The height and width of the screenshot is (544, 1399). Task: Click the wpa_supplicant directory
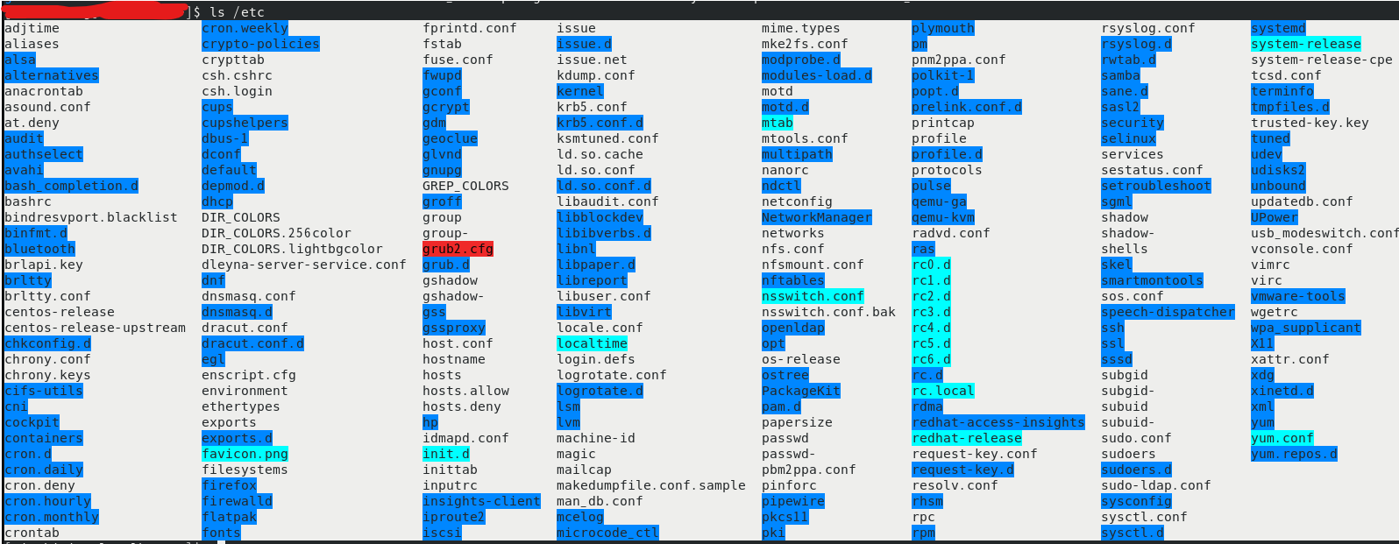(x=1306, y=328)
